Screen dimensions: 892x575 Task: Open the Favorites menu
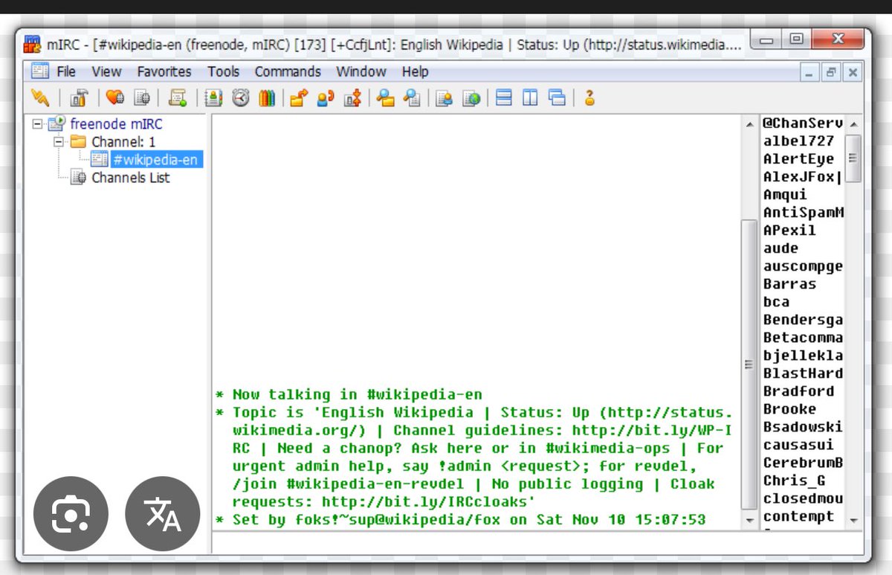164,72
